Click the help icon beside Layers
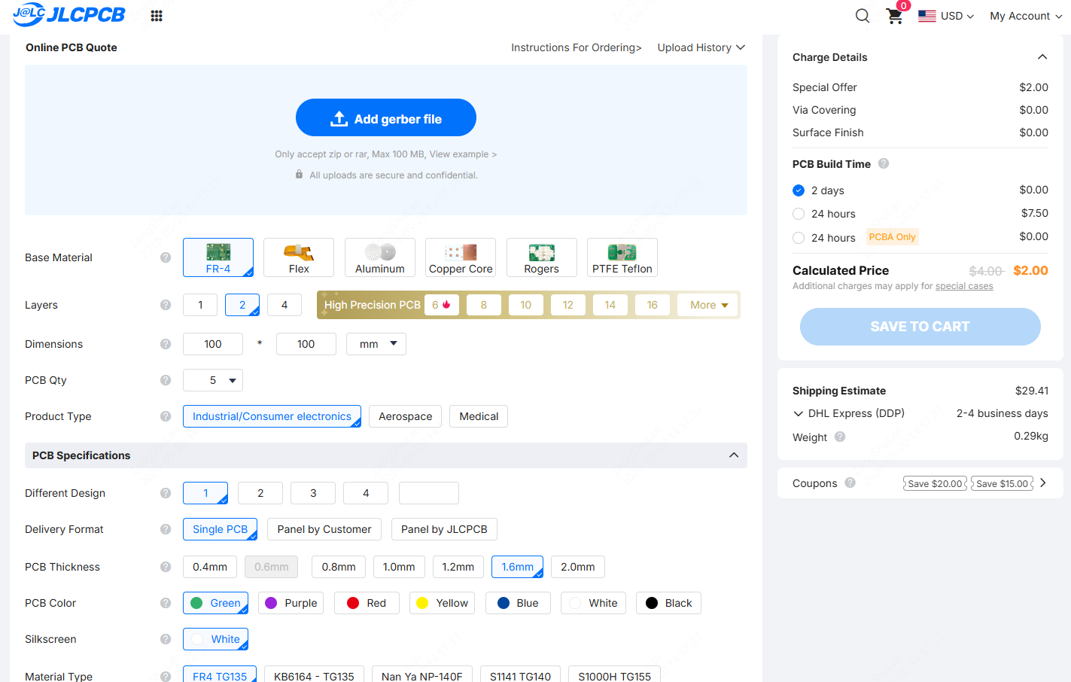This screenshot has height=682, width=1071. pos(166,305)
